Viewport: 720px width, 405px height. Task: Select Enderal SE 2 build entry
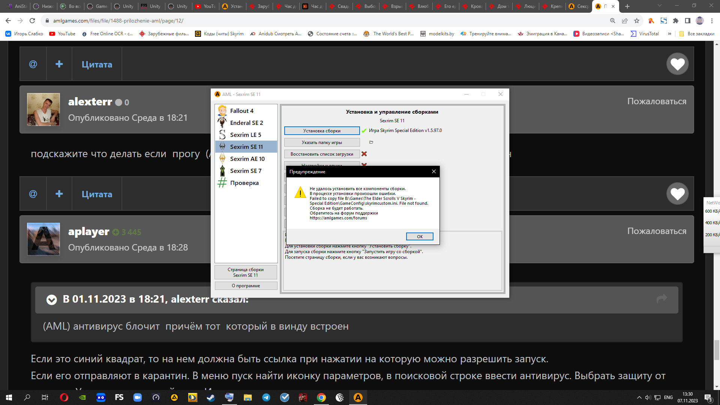246,123
